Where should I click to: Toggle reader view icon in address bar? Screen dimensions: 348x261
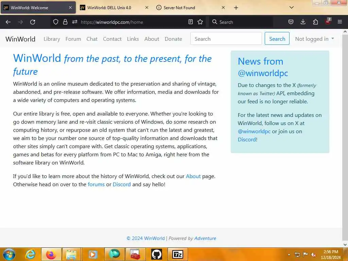[x=190, y=22]
